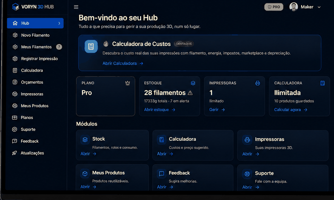Click the Módulos section heading
334x200 pixels.
(87, 124)
